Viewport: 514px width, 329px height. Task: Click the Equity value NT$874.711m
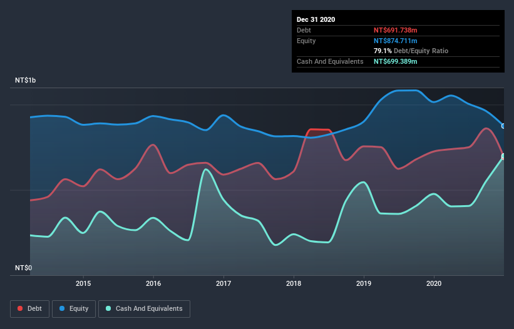395,41
